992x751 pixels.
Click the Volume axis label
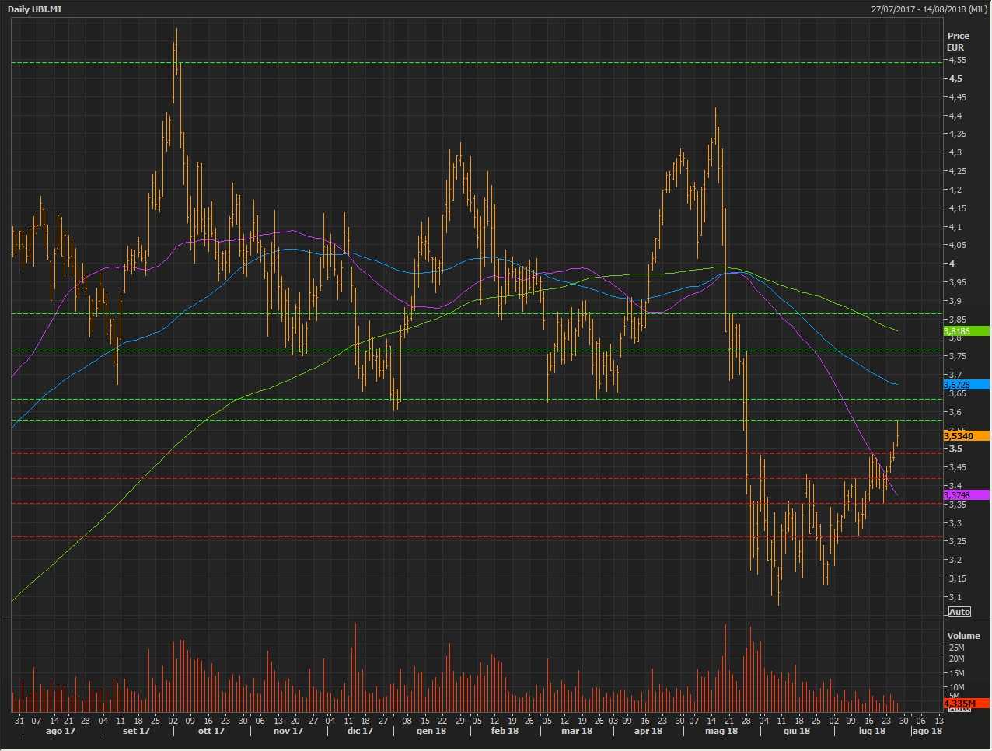963,636
